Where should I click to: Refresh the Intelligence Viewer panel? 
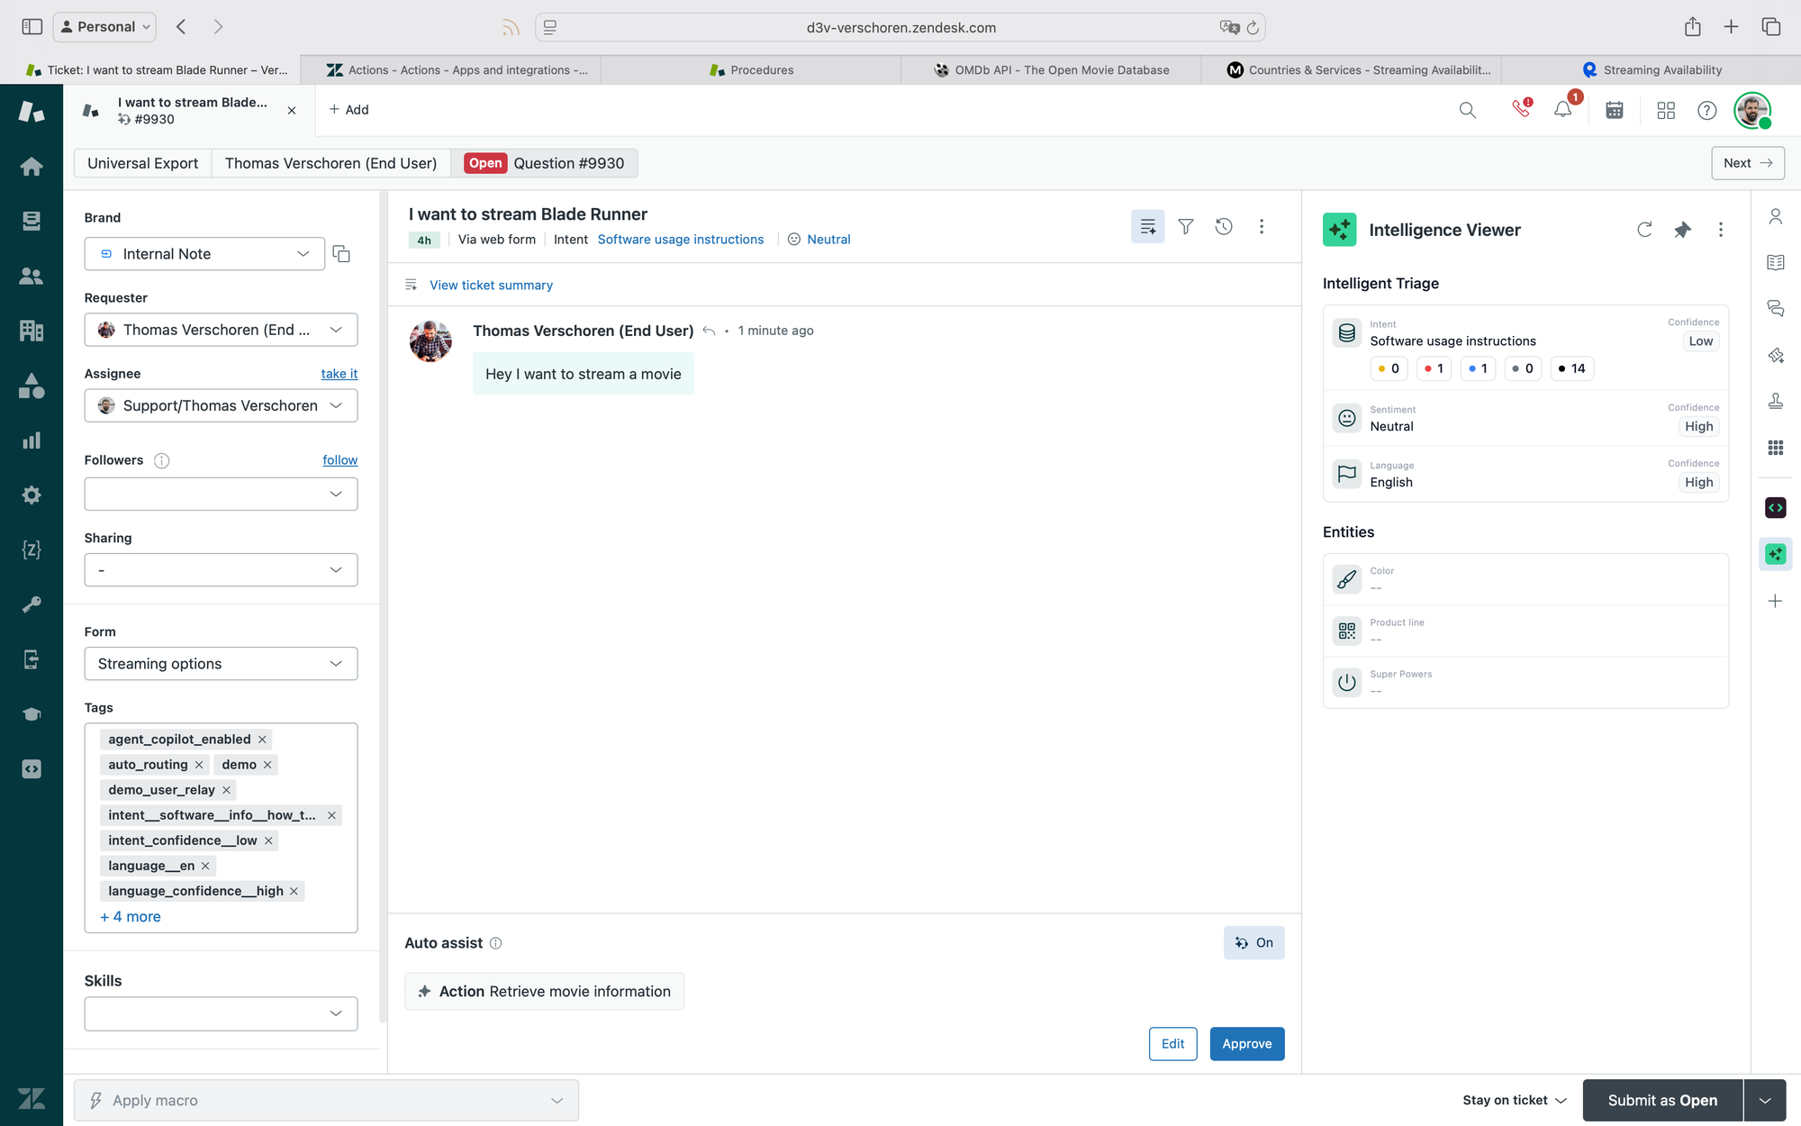1644,230
